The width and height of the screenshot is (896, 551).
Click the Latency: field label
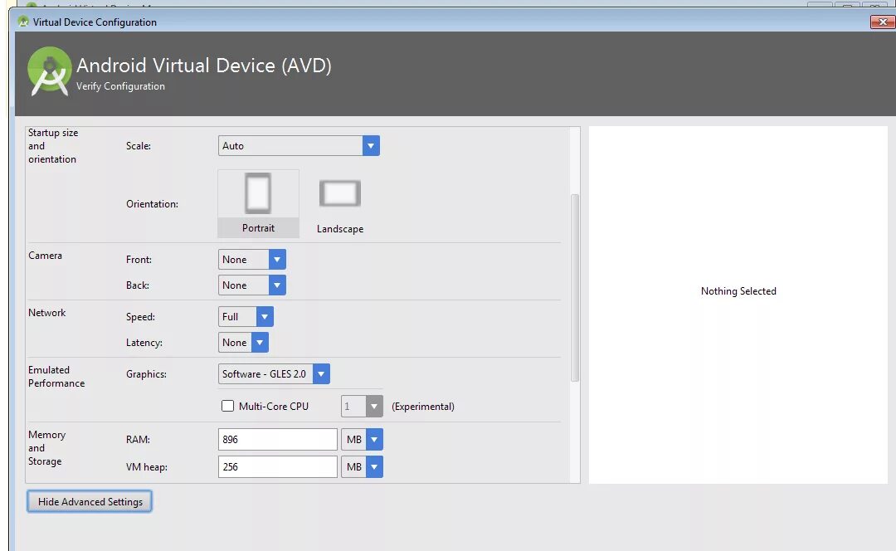click(x=144, y=343)
